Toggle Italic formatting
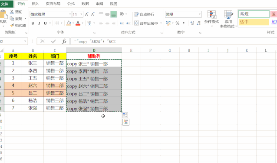This screenshot has width=277, height=163. coord(39,23)
